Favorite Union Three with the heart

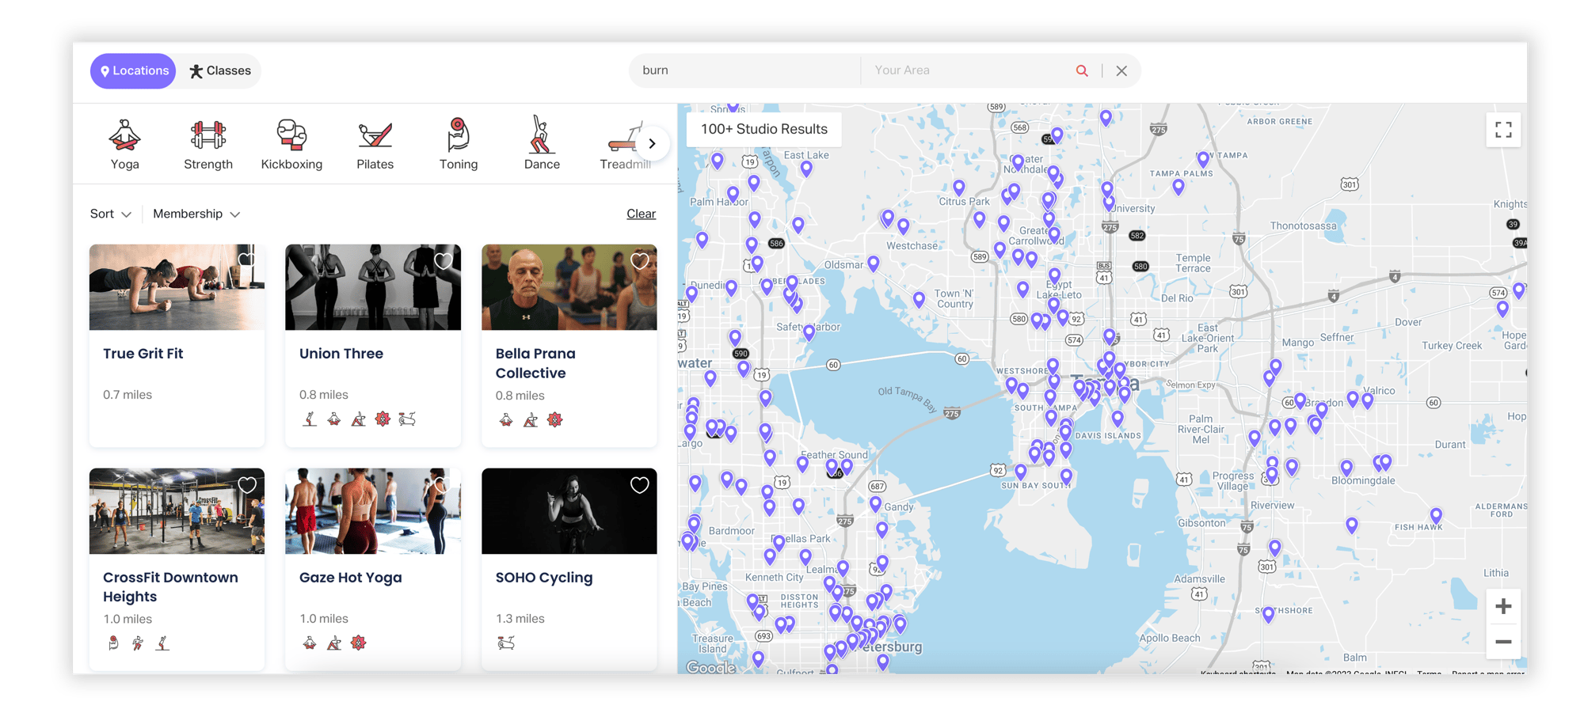click(x=444, y=261)
